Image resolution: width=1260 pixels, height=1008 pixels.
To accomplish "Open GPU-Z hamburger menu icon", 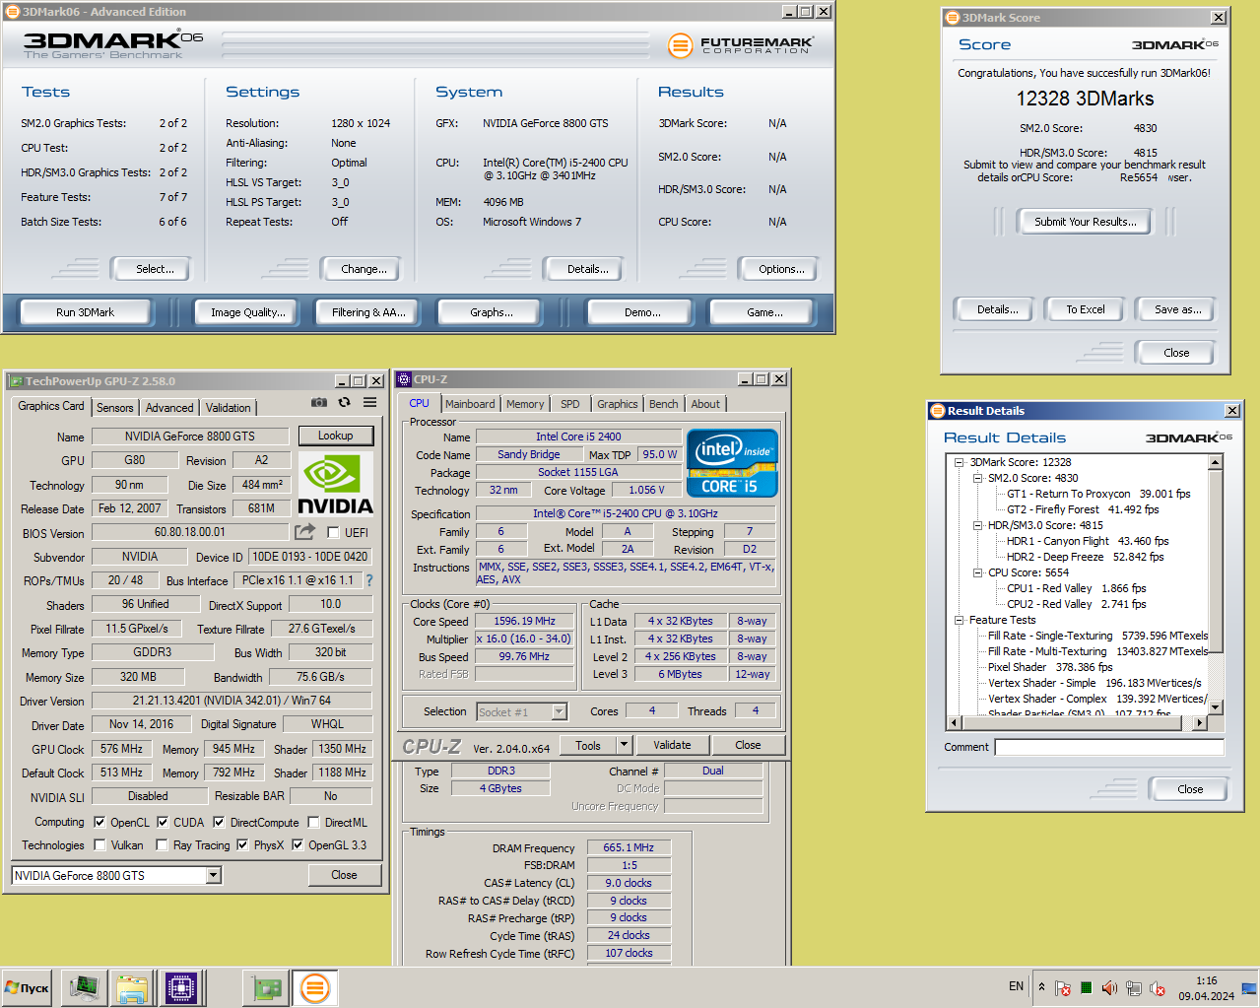I will point(369,402).
